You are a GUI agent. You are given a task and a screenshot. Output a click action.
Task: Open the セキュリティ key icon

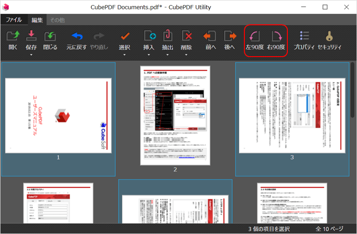point(329,36)
